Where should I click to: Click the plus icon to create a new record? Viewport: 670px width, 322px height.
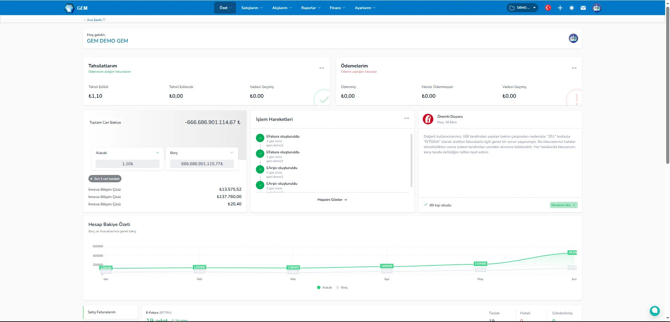560,7
